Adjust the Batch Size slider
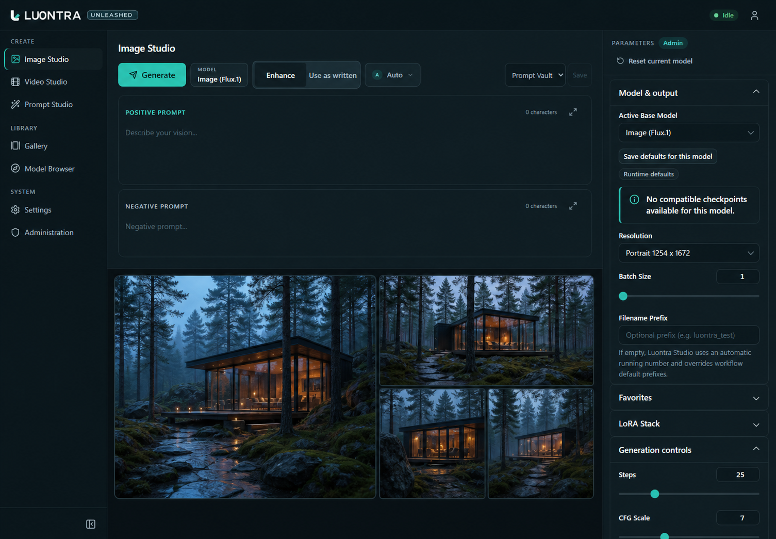776x539 pixels. tap(688, 296)
